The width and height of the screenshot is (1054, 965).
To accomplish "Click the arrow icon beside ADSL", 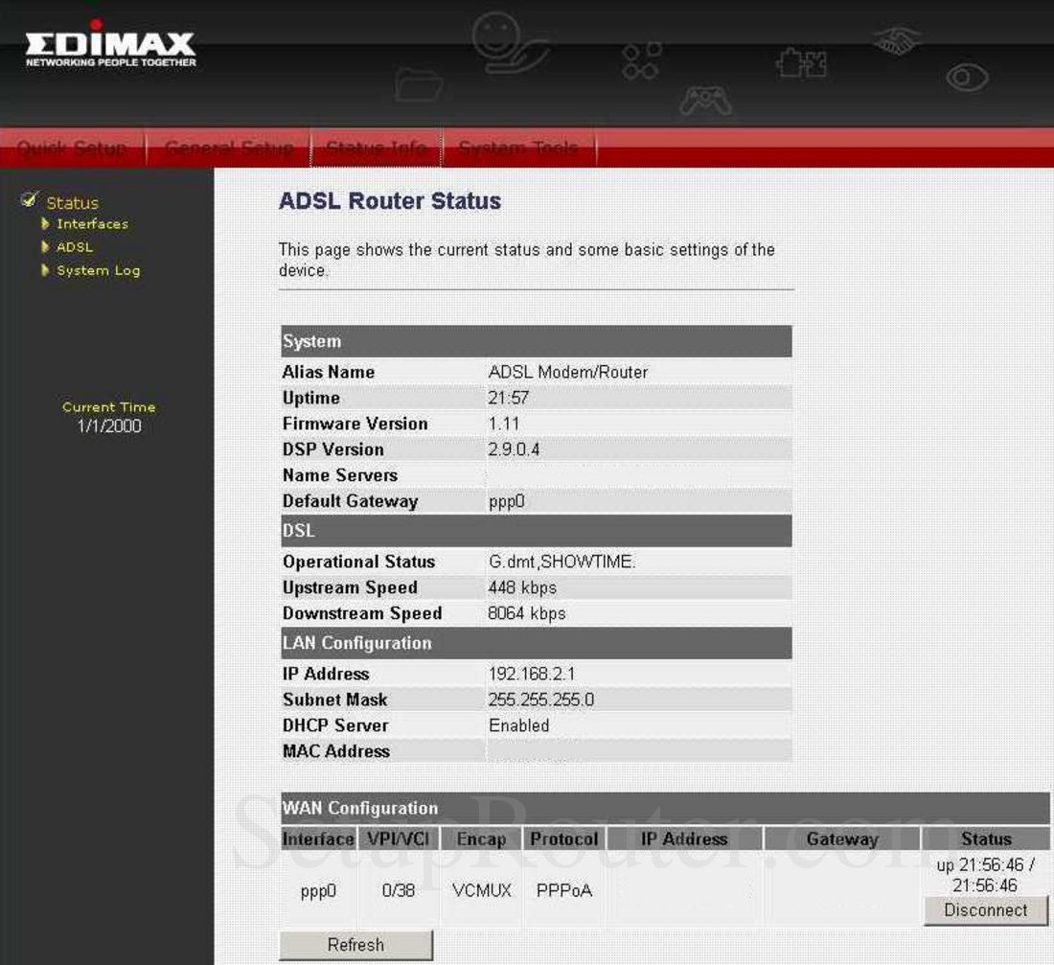I will [45, 247].
